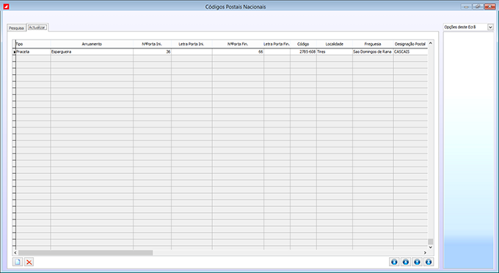
Task: Go to the first record navigation button
Action: [x=394, y=262]
